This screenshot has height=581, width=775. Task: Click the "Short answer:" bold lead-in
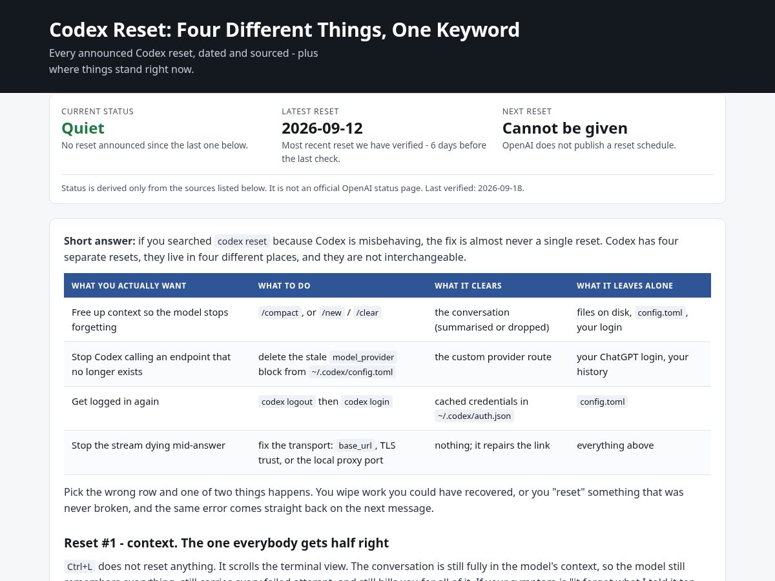(99, 241)
